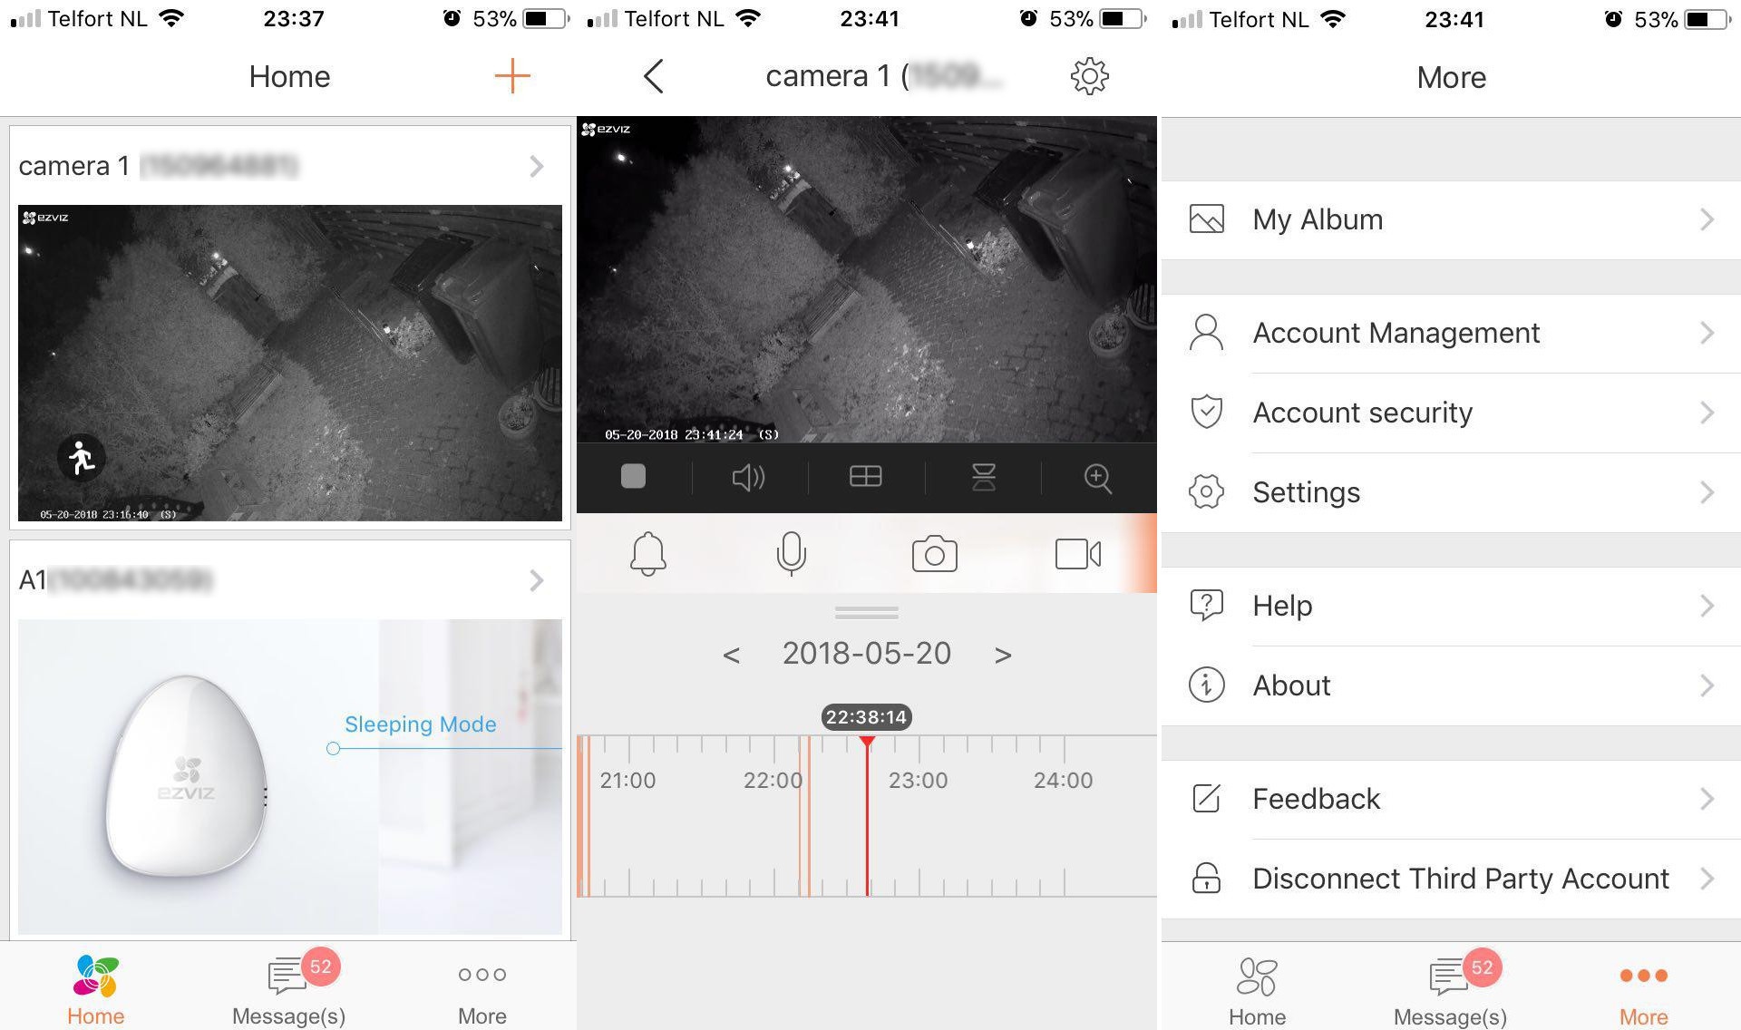Go to next date arrow
This screenshot has width=1741, height=1030.
(x=1002, y=655)
